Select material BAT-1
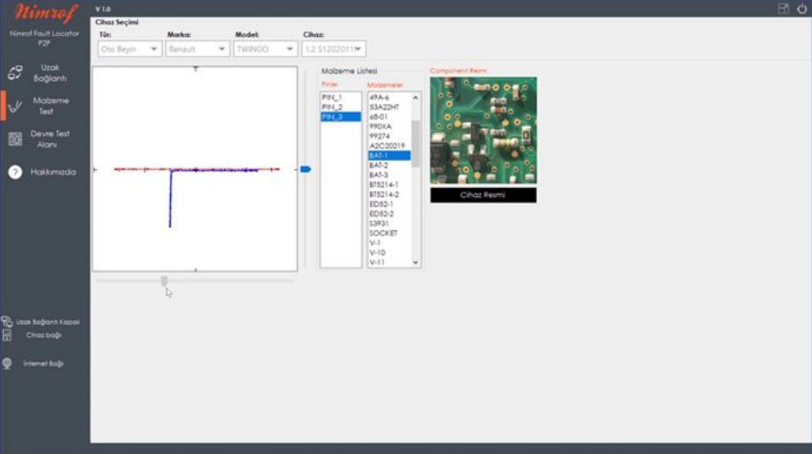The width and height of the screenshot is (812, 454). click(x=389, y=155)
